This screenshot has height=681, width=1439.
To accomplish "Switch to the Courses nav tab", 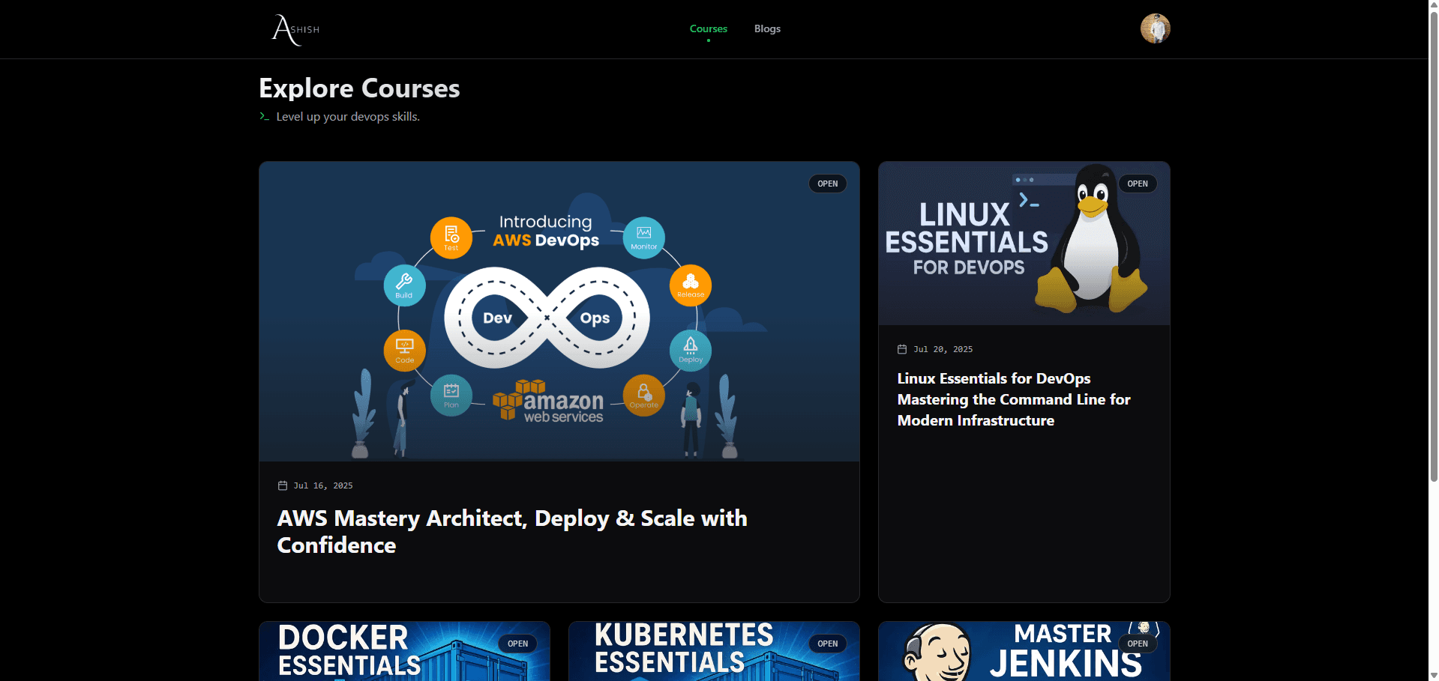I will [708, 28].
